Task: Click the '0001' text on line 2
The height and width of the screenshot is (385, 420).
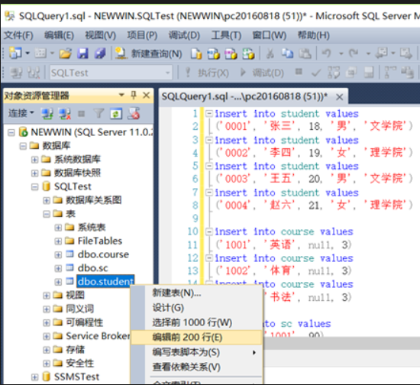Action: (237, 126)
